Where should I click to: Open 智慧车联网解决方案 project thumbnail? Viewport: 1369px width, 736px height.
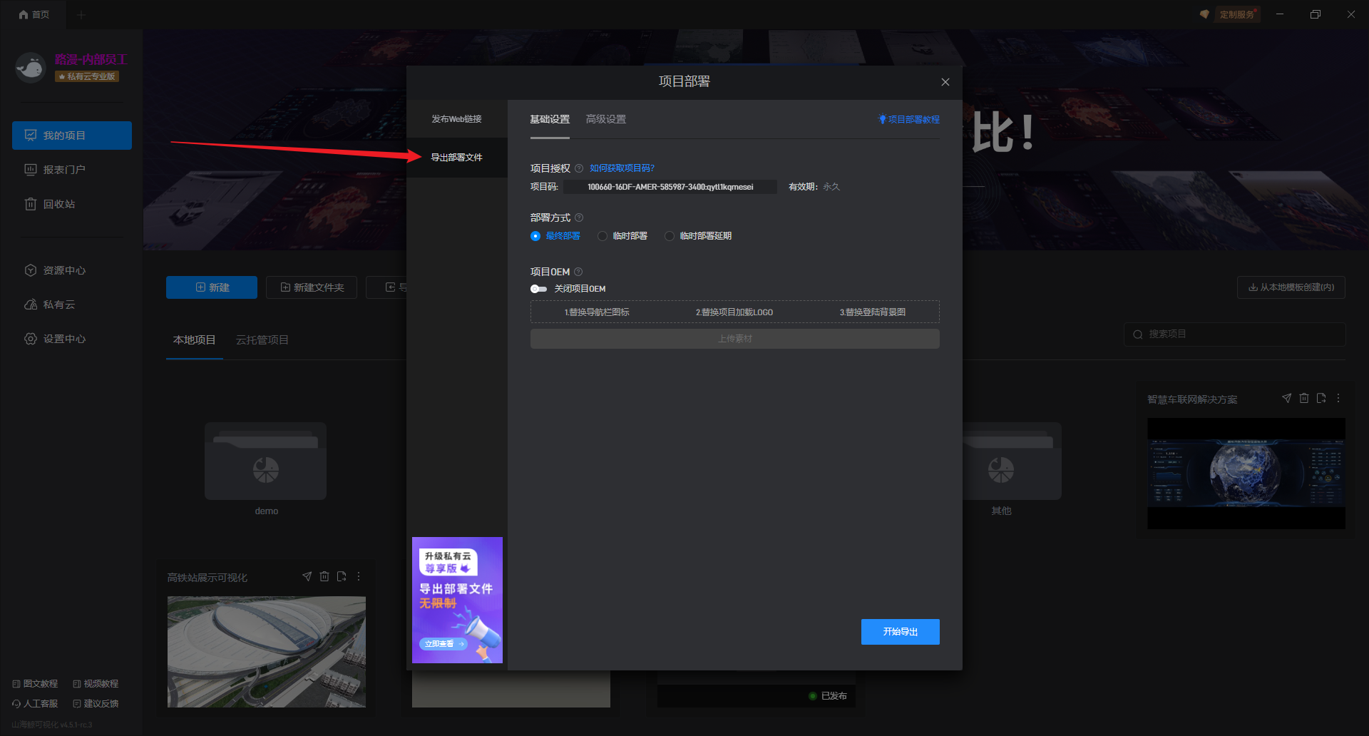(x=1246, y=474)
